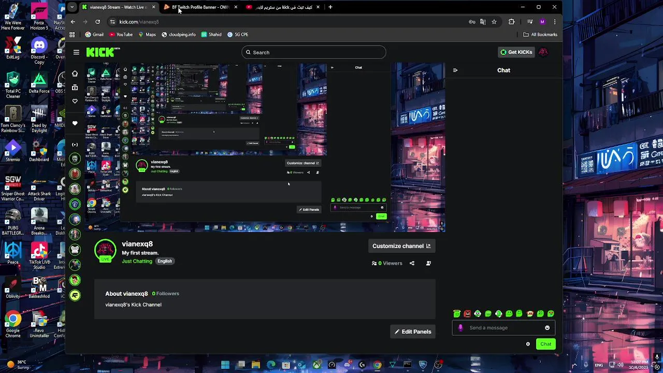Viewport: 663px width, 373px height.
Task: Open the 5G CPE bookmark
Action: click(238, 35)
